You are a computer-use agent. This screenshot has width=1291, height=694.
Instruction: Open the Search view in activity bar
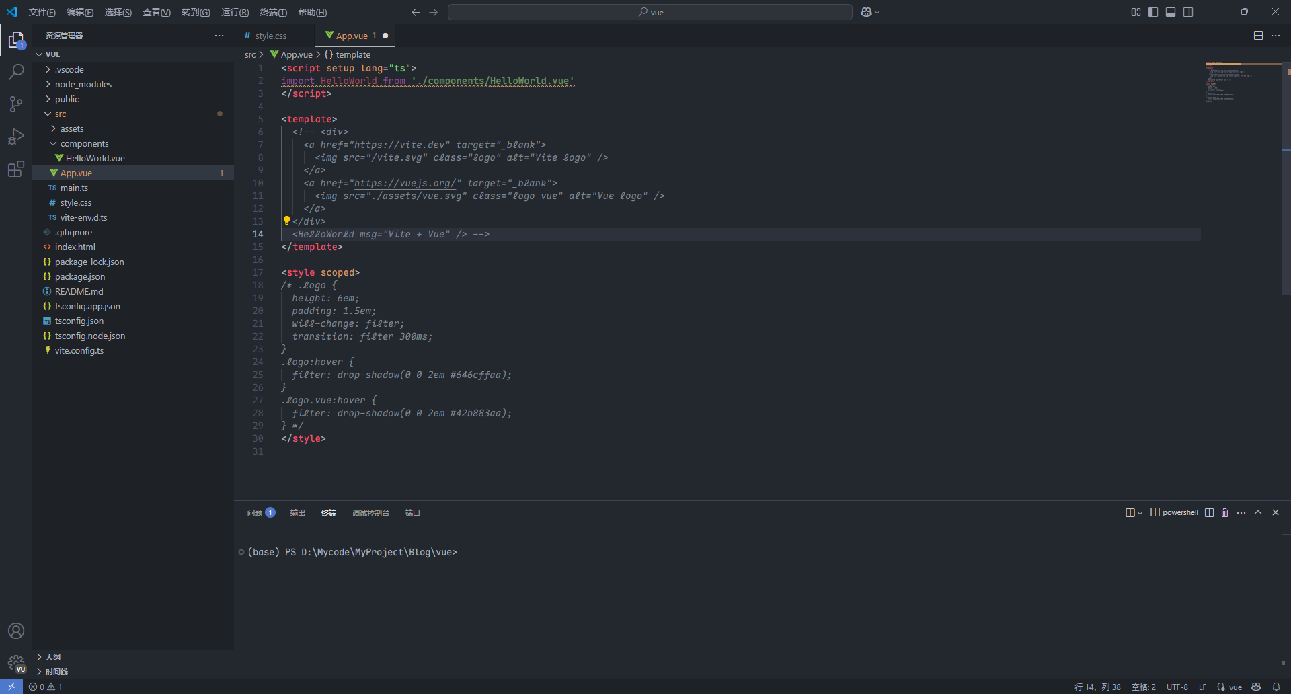[16, 71]
